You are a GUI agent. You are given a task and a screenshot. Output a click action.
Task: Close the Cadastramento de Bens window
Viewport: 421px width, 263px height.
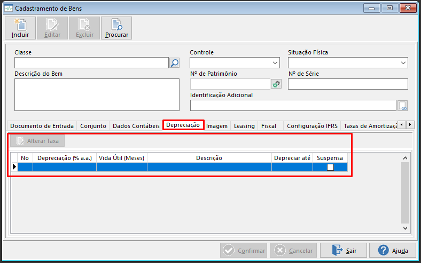408,8
